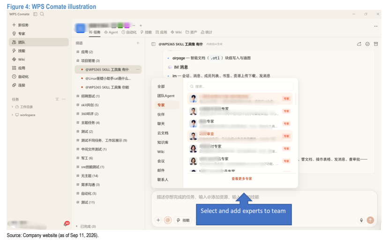This screenshot has width=388, height=245.
Task: Click the 技能 button in message box
Action: [x=183, y=220]
